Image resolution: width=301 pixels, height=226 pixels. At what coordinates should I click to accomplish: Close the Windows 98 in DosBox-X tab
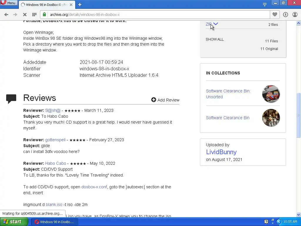pyautogui.click(x=71, y=5)
